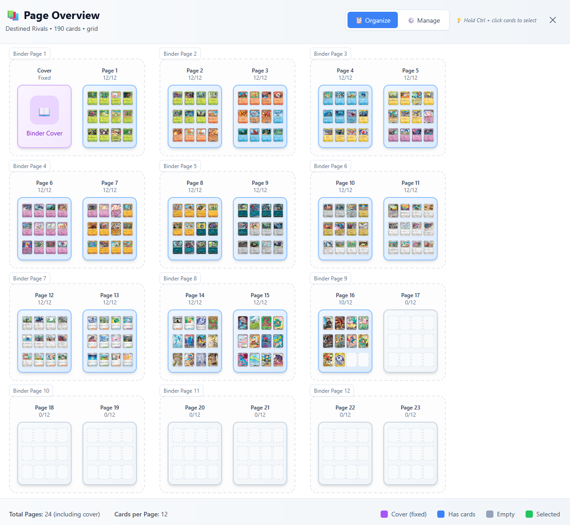Click the empty Page 17 grid

(410, 341)
